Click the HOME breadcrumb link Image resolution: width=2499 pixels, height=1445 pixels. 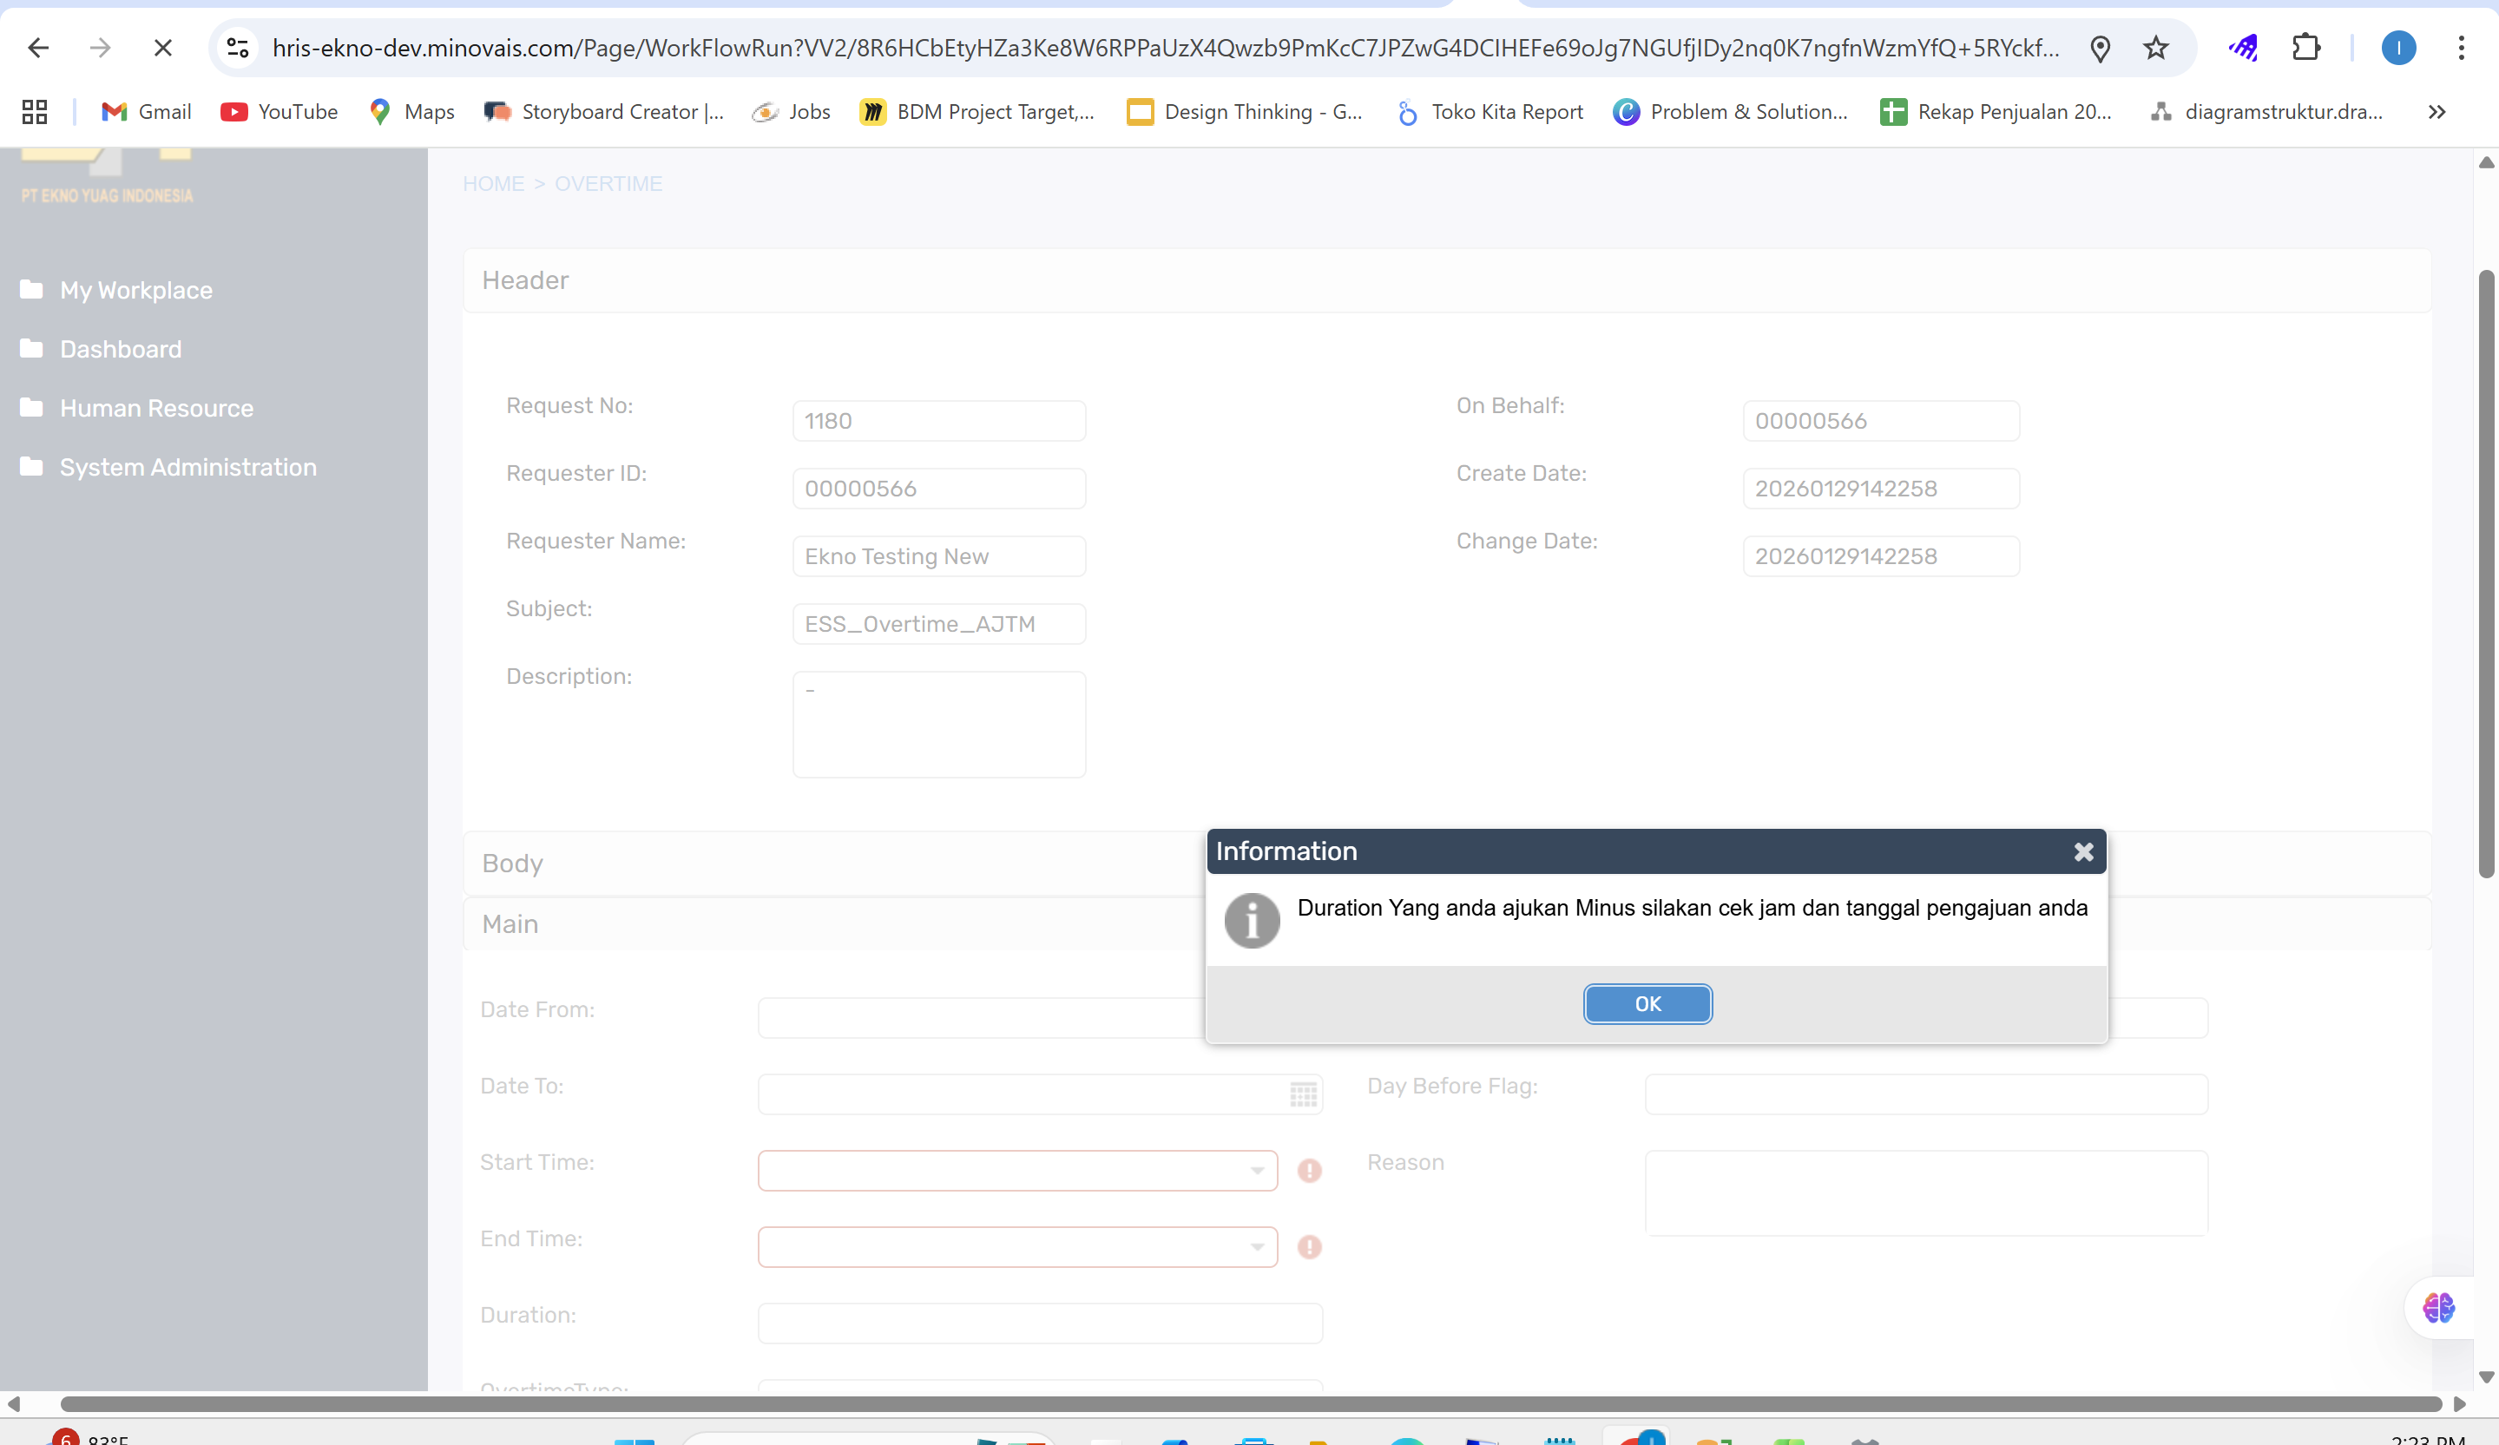493,183
